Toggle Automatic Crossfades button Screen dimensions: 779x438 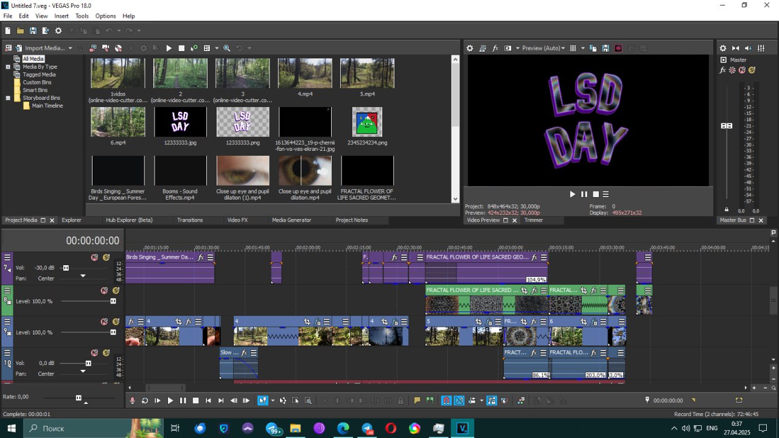pyautogui.click(x=459, y=400)
